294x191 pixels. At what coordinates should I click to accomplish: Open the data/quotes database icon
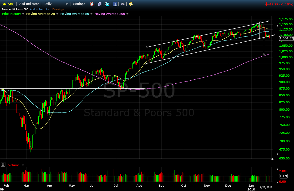click(99, 4)
